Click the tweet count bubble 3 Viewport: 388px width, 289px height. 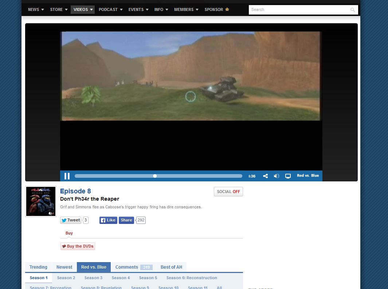tap(86, 220)
